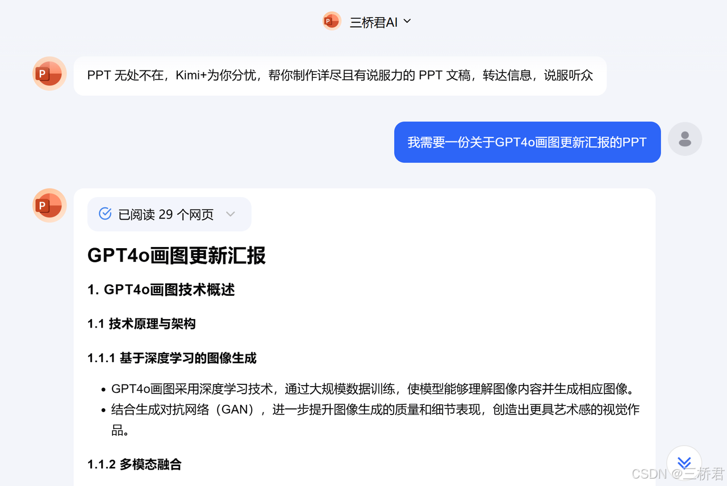Viewport: 727px width, 486px height.
Task: Click the scroll-to-bottom double-arrow button
Action: [684, 463]
